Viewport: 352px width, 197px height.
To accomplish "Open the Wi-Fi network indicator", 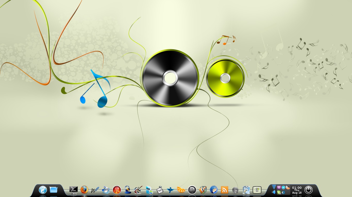I will pos(274,187).
